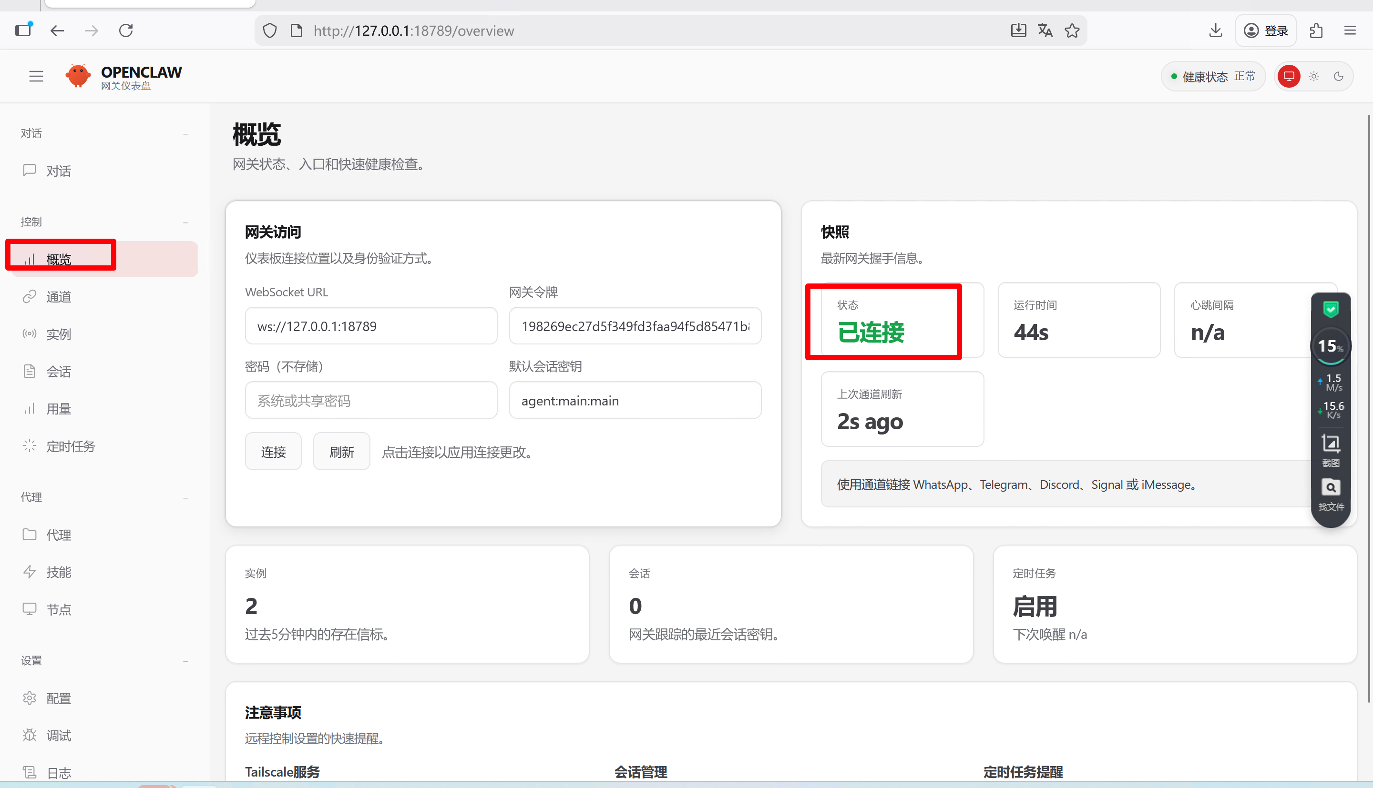1373x788 pixels.
Task: Click the red monitor system theme icon
Action: (1289, 76)
